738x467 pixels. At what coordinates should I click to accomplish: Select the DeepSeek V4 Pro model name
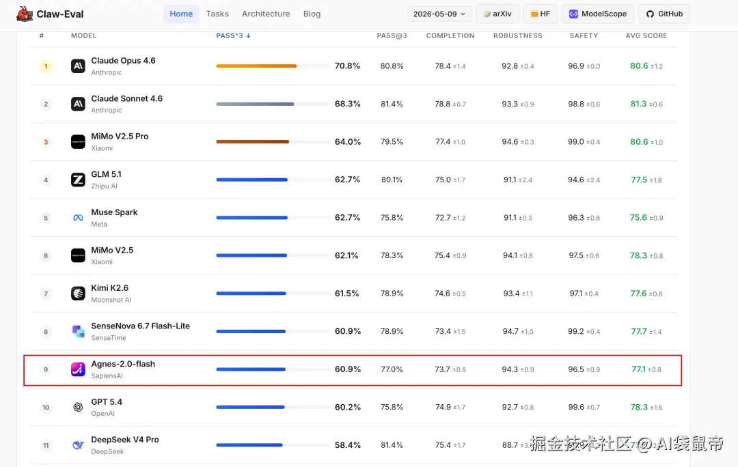coord(125,440)
